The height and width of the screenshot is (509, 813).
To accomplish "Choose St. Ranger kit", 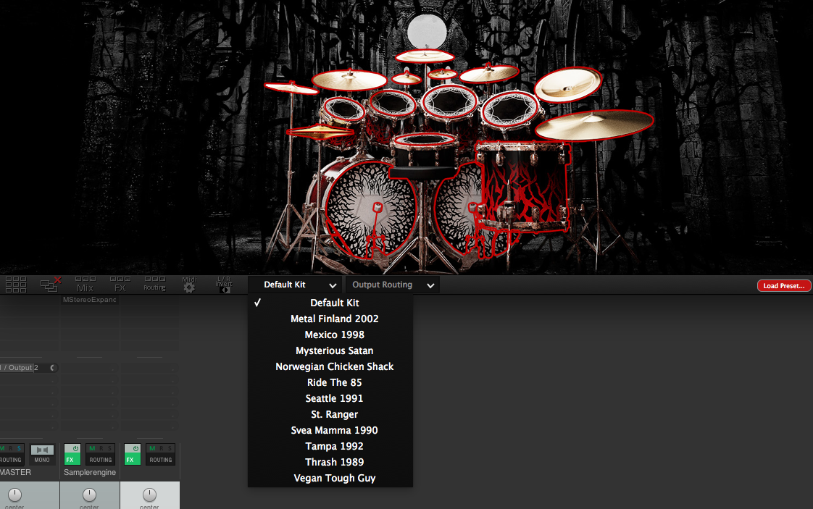I will [x=331, y=415].
